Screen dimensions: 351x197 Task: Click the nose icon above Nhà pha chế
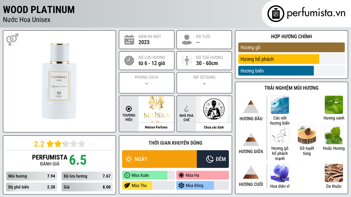coord(186,109)
